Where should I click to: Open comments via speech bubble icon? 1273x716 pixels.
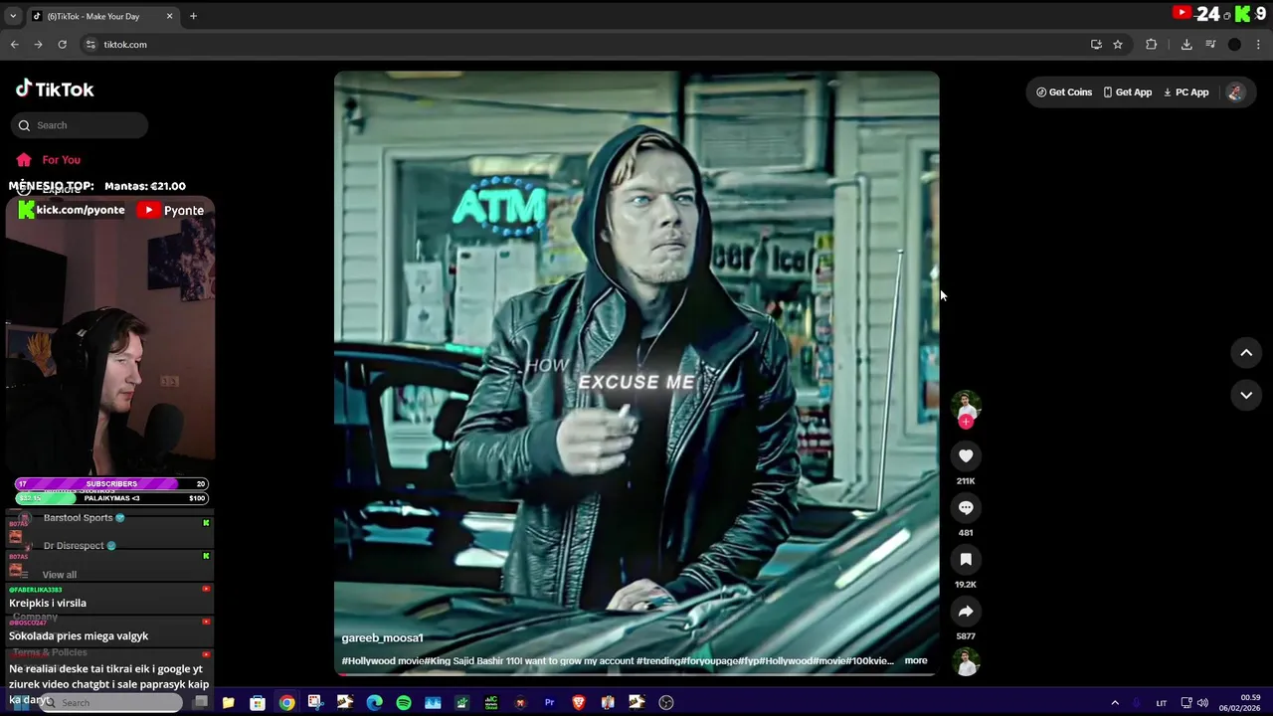[x=966, y=507]
